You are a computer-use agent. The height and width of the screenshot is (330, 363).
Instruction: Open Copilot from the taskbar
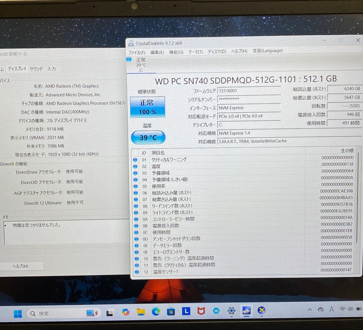point(126,312)
